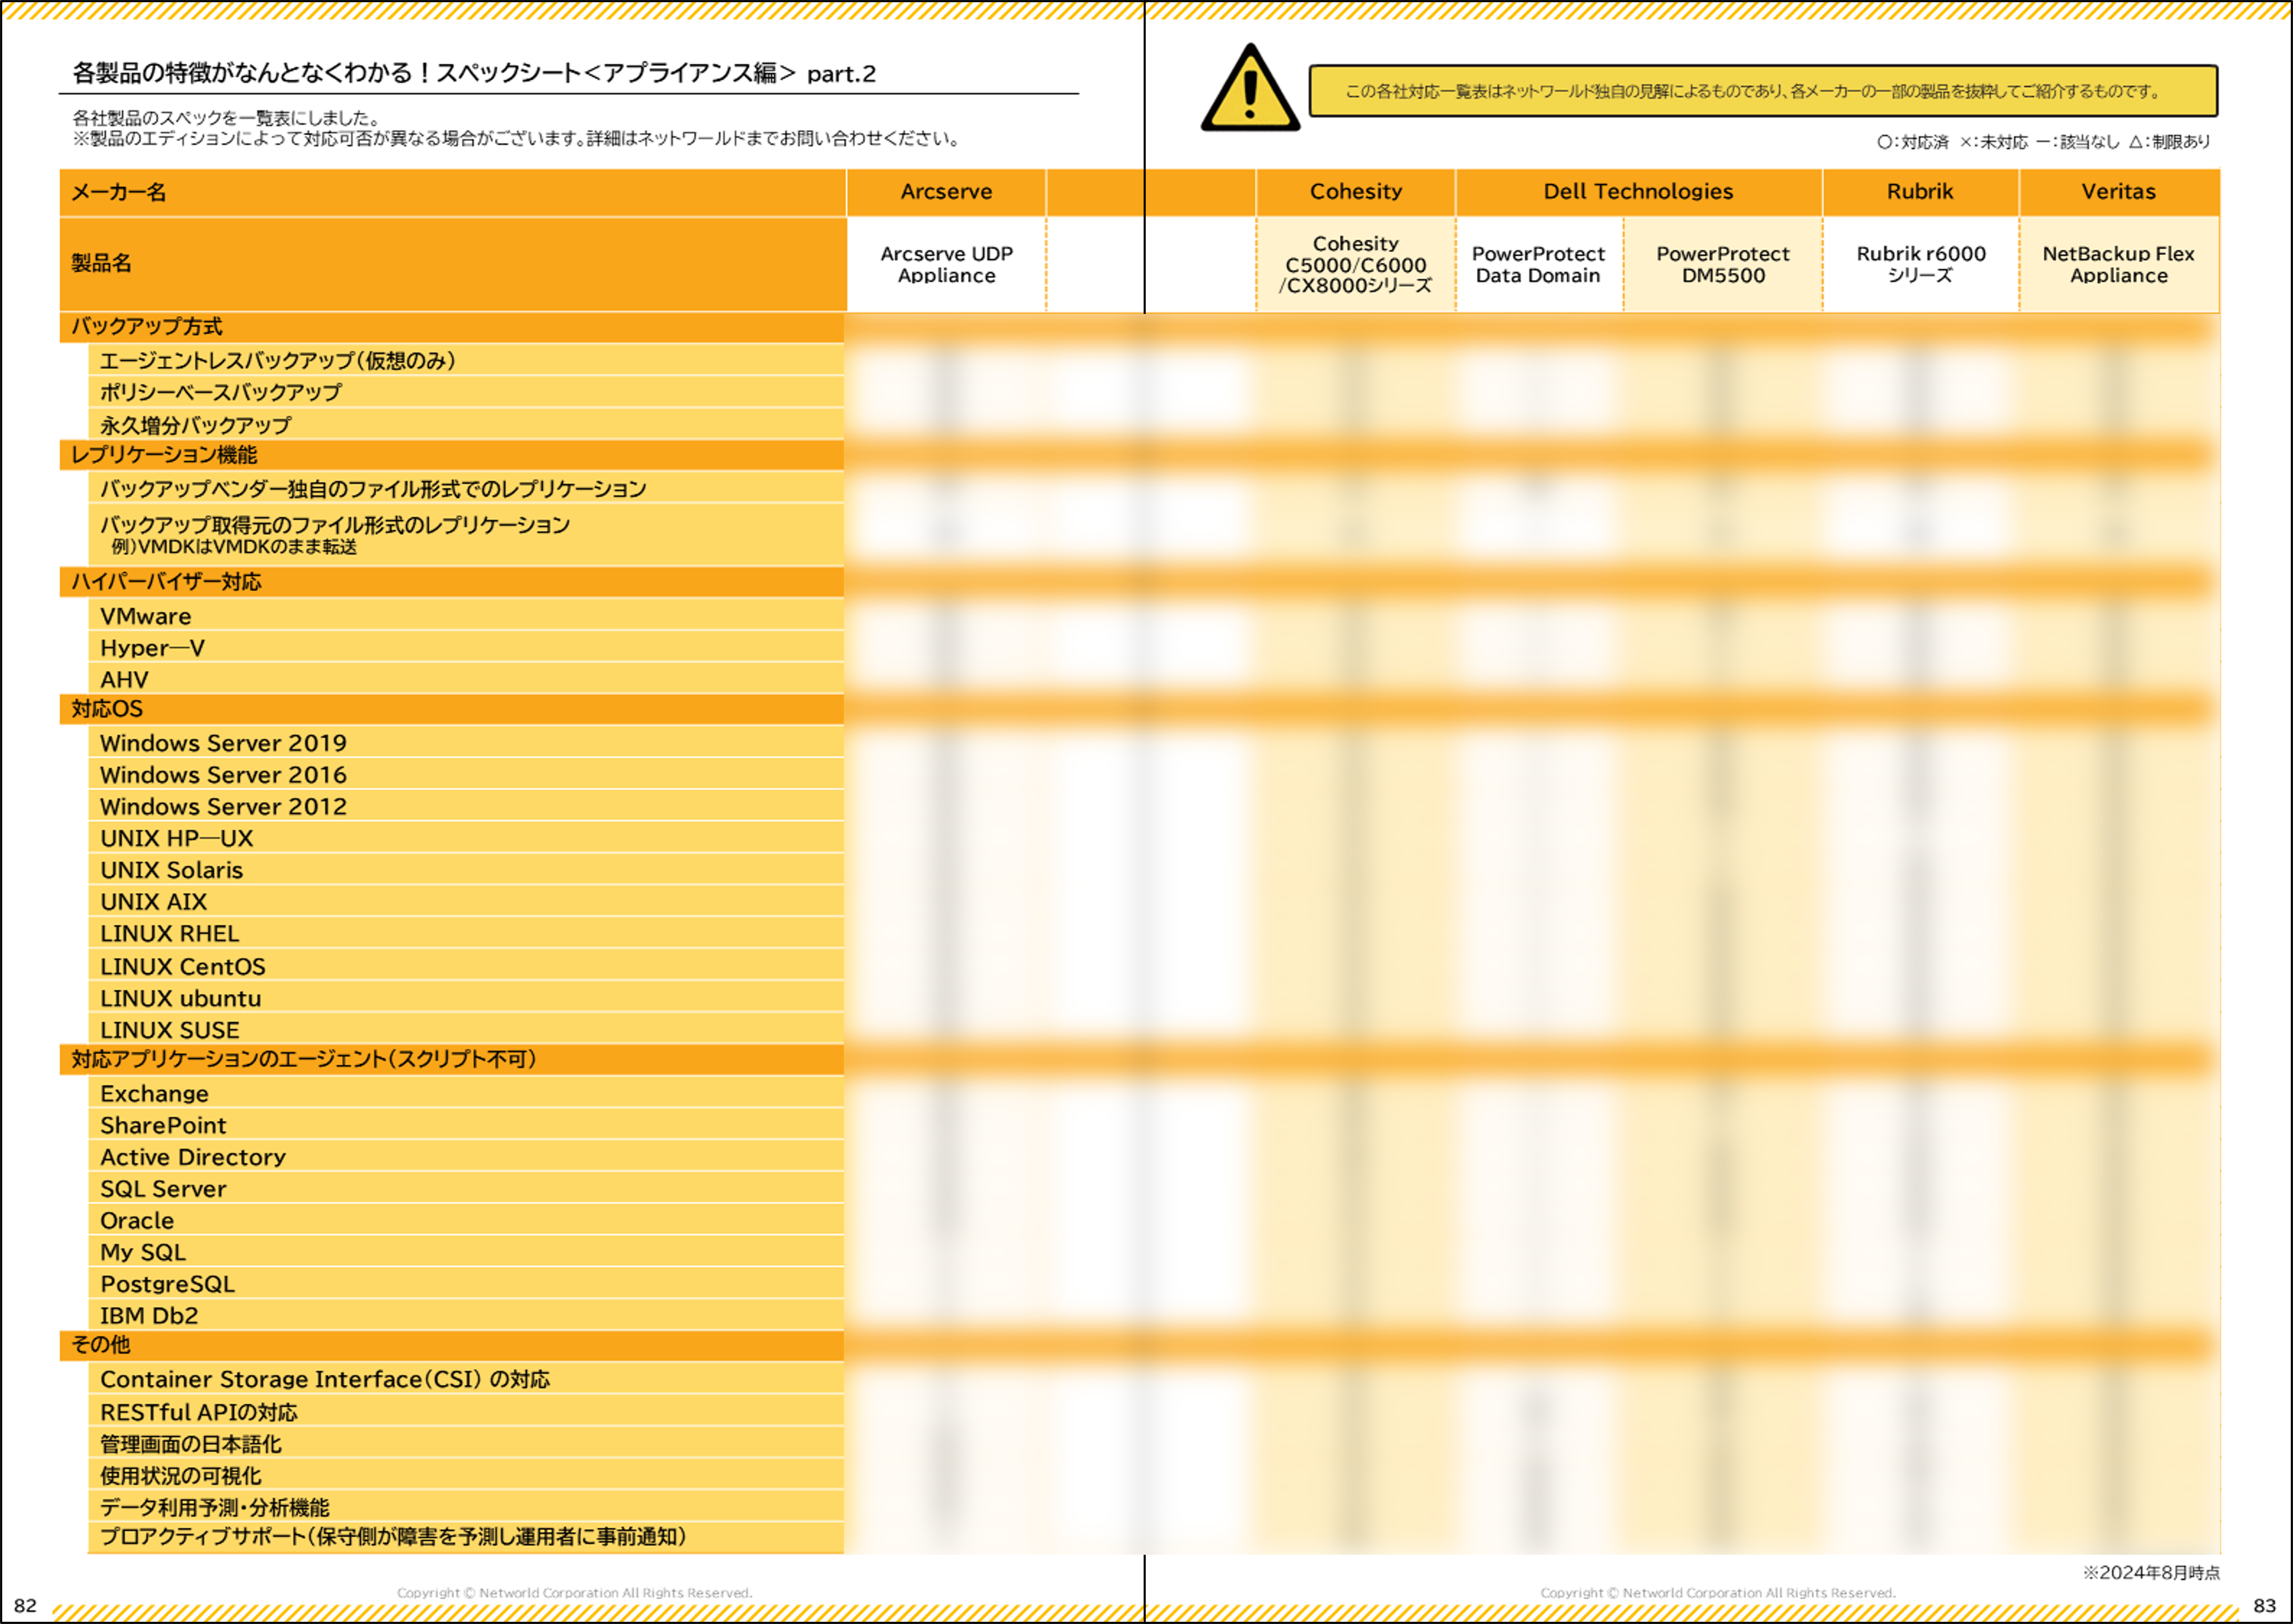Click the データ利用予測・分析機能 row
Viewport: 2293px width, 1624px height.
[x=466, y=1507]
